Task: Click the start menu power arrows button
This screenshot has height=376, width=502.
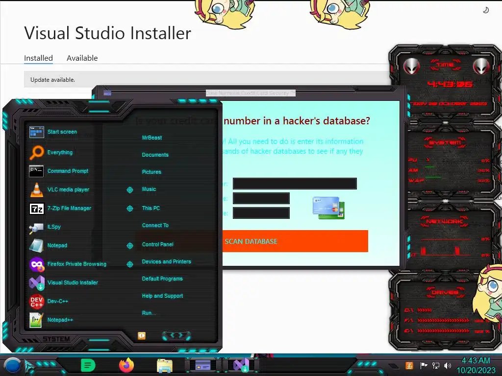Action: tap(176, 335)
